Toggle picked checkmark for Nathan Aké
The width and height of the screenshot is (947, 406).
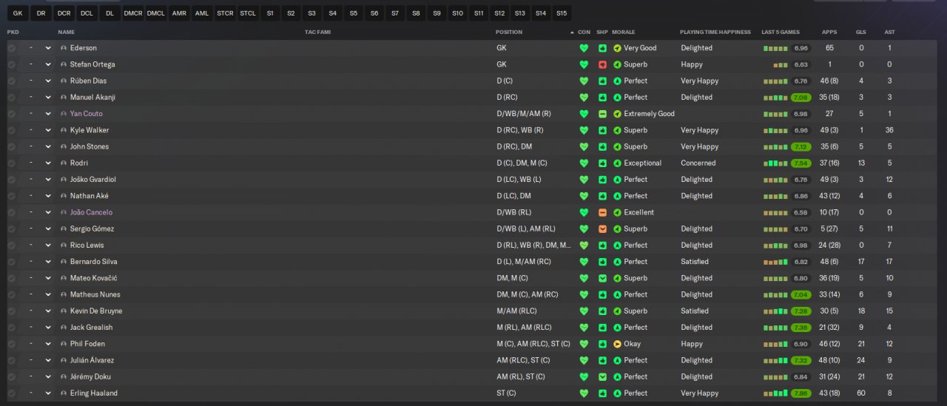(x=11, y=196)
